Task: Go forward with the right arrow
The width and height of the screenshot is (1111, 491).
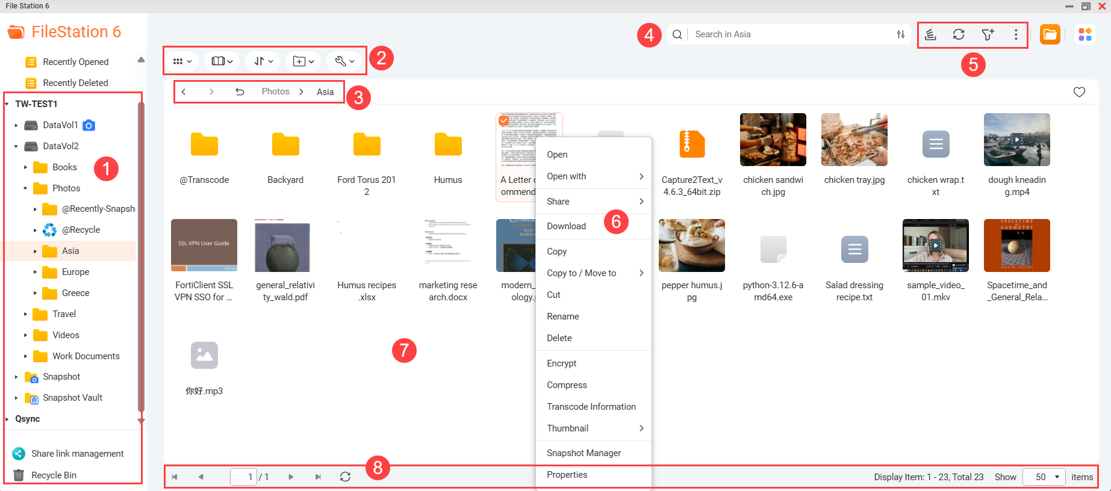Action: 211,91
